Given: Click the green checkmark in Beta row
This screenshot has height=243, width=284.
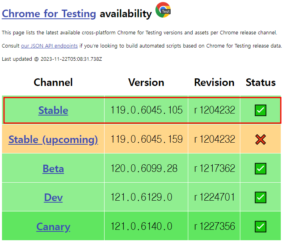Looking at the screenshot, I should click(260, 169).
